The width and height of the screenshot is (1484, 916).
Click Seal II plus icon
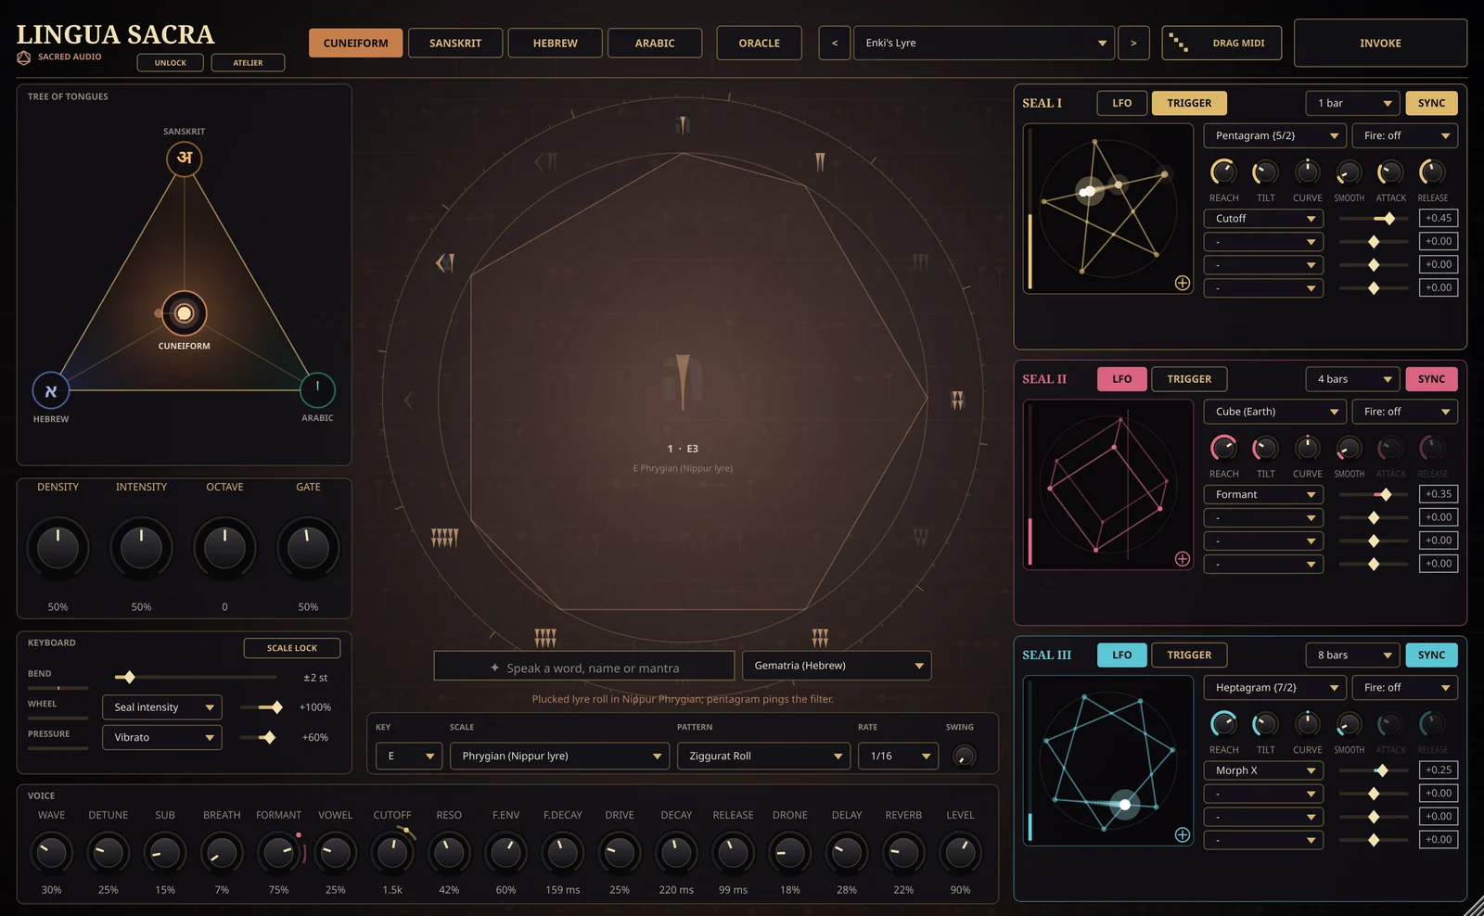pyautogui.click(x=1183, y=558)
